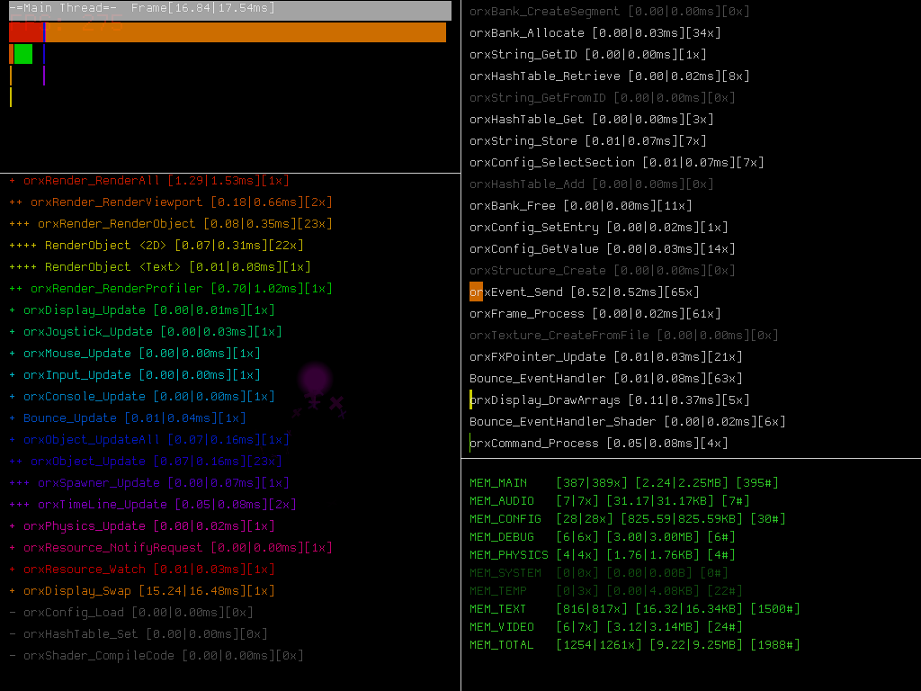
Task: Click the orxCommand_Process row
Action: (x=598, y=443)
